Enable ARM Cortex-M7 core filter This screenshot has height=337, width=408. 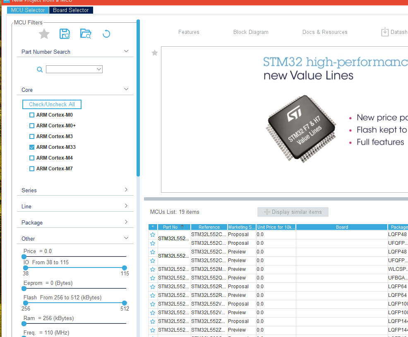(32, 169)
